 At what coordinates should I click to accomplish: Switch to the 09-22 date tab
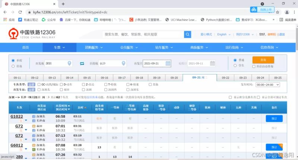click(225, 78)
